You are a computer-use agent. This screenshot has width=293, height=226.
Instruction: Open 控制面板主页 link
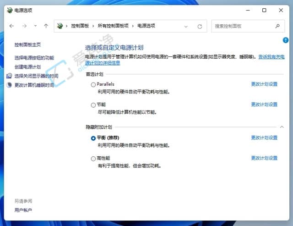[x=27, y=44]
